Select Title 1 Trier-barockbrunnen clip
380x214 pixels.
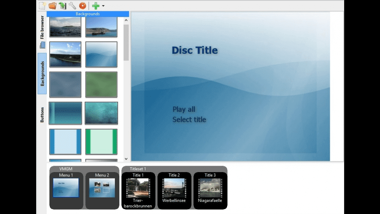click(x=138, y=188)
